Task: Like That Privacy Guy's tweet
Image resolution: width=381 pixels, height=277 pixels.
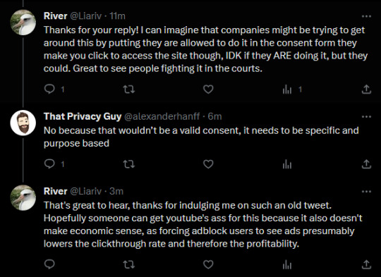Action: coord(208,164)
